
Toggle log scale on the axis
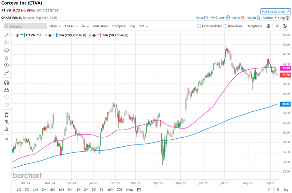coord(286,190)
